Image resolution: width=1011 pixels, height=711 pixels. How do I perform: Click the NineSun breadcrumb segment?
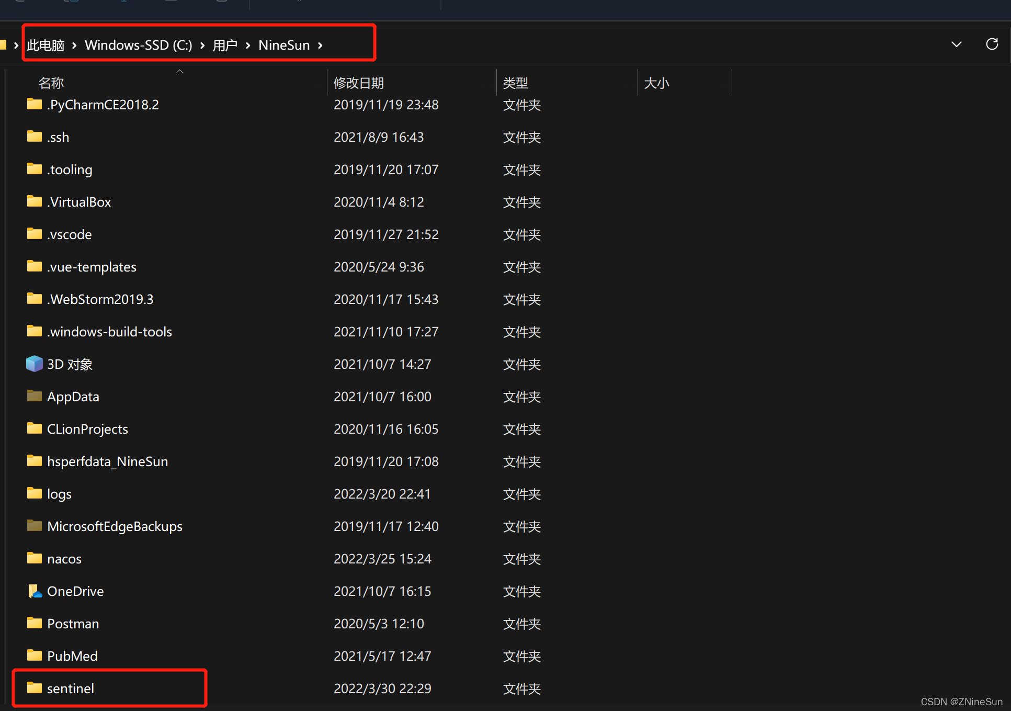point(284,46)
